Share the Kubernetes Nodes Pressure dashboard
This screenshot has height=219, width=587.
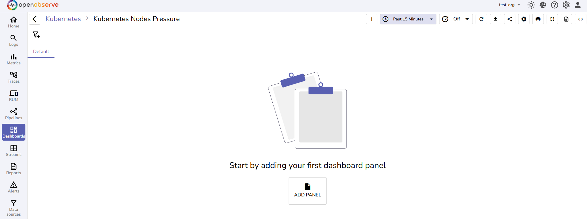(510, 19)
